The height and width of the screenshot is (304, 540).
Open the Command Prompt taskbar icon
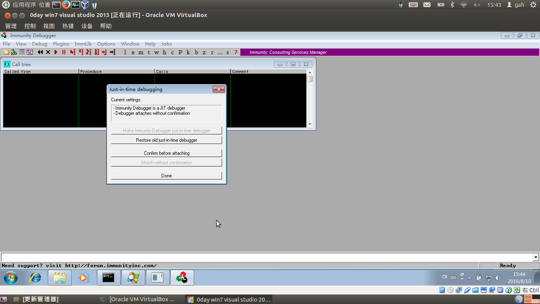(108, 278)
